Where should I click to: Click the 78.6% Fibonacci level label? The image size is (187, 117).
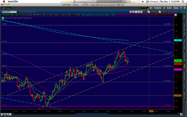coord(4,24)
